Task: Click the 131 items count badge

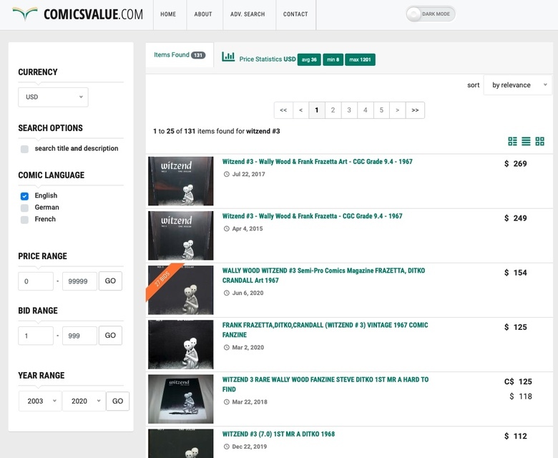Action: tap(198, 55)
